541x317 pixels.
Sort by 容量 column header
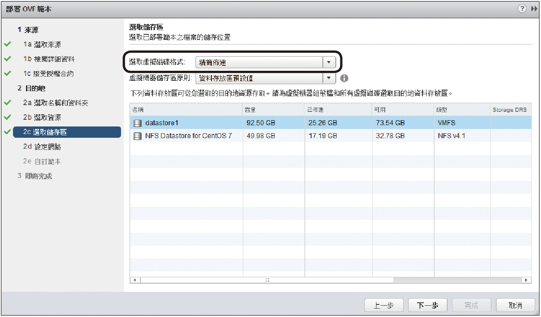click(273, 110)
